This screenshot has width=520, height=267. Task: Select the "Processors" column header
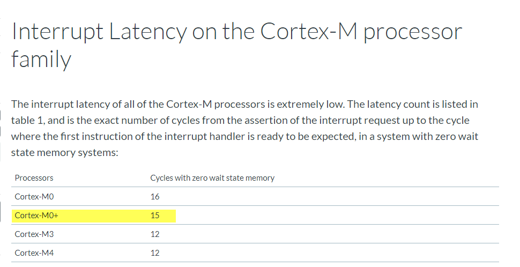pos(34,178)
